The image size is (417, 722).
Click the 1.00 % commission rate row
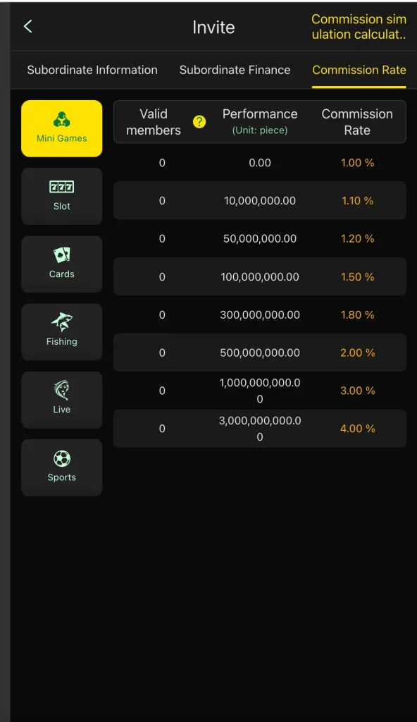click(260, 163)
